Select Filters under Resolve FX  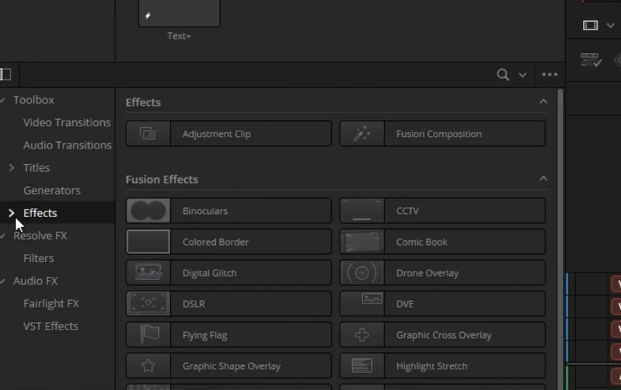38,258
